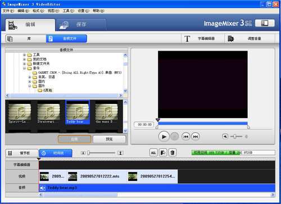Open the 视图 menu
Image resolution: width=281 pixels, height=204 pixels.
point(53,11)
